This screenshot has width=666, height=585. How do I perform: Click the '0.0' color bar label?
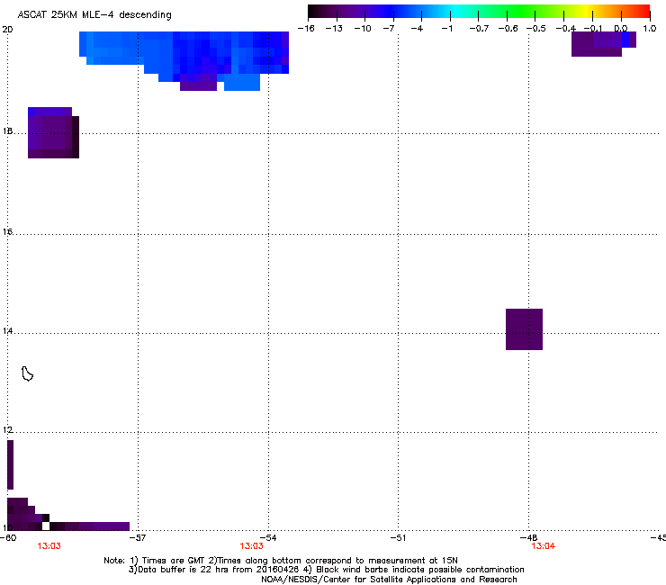coord(621,29)
